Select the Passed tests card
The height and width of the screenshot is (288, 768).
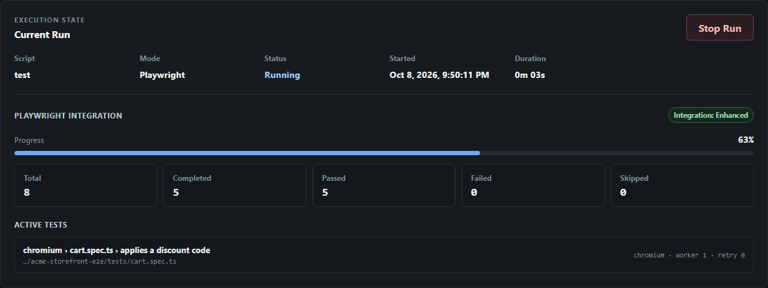click(383, 185)
